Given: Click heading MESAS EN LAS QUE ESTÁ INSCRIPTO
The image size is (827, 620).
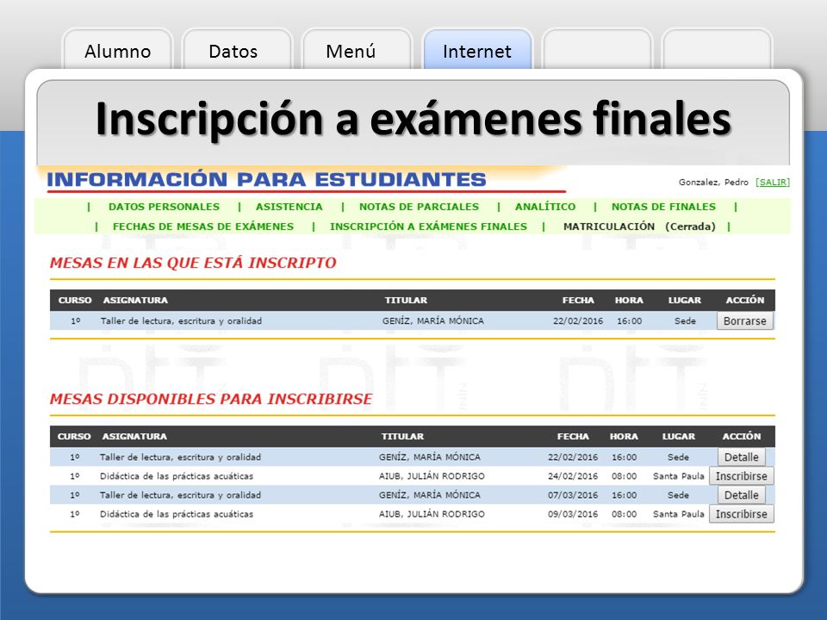Looking at the screenshot, I should pyautogui.click(x=193, y=263).
